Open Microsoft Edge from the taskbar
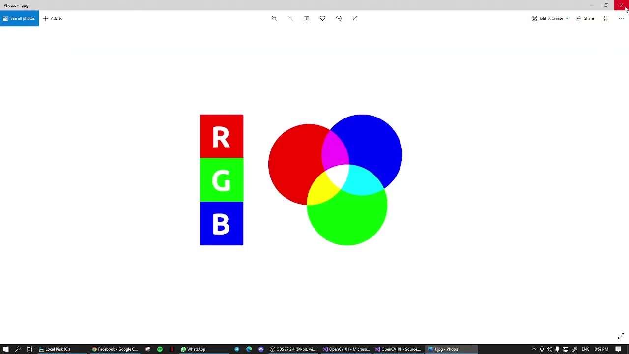 (x=249, y=349)
